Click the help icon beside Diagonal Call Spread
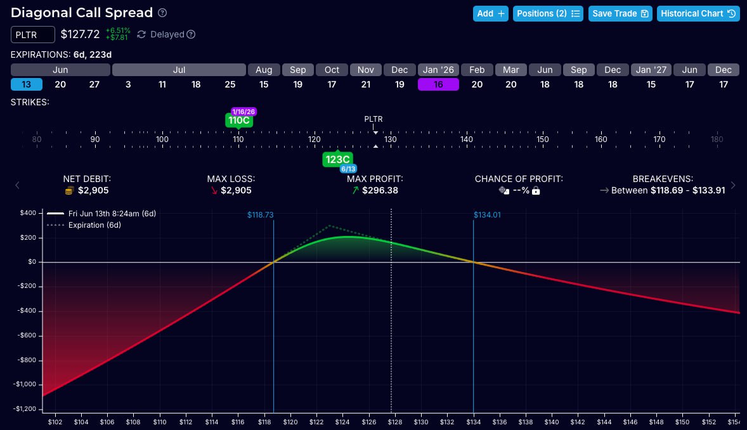Viewport: 747px width, 430px height. click(162, 13)
